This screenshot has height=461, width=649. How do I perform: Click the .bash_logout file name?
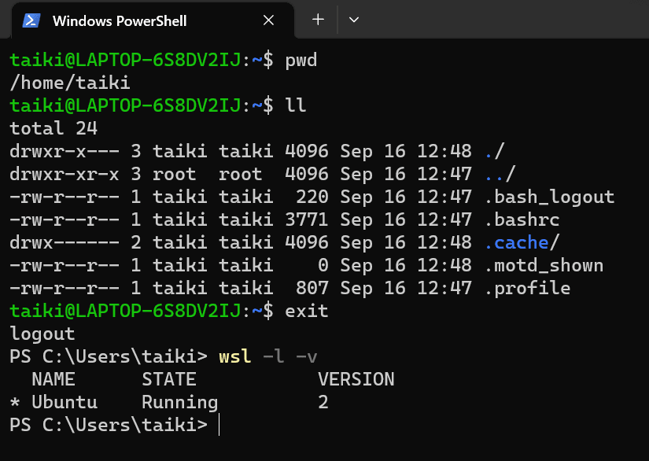(550, 197)
